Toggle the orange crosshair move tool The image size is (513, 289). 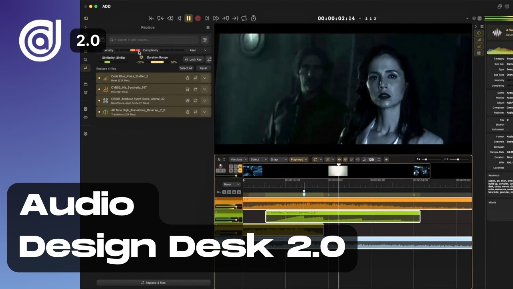click(339, 159)
